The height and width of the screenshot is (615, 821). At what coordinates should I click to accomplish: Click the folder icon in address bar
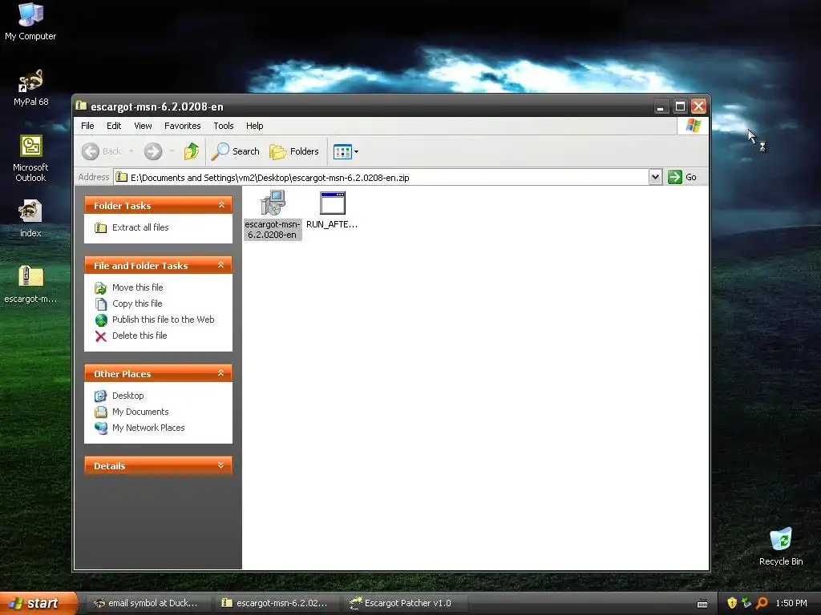tap(122, 177)
